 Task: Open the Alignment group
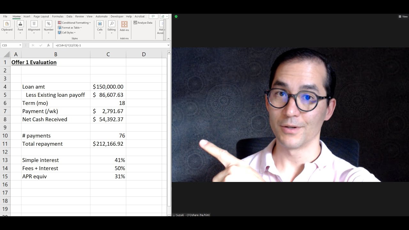(34, 27)
